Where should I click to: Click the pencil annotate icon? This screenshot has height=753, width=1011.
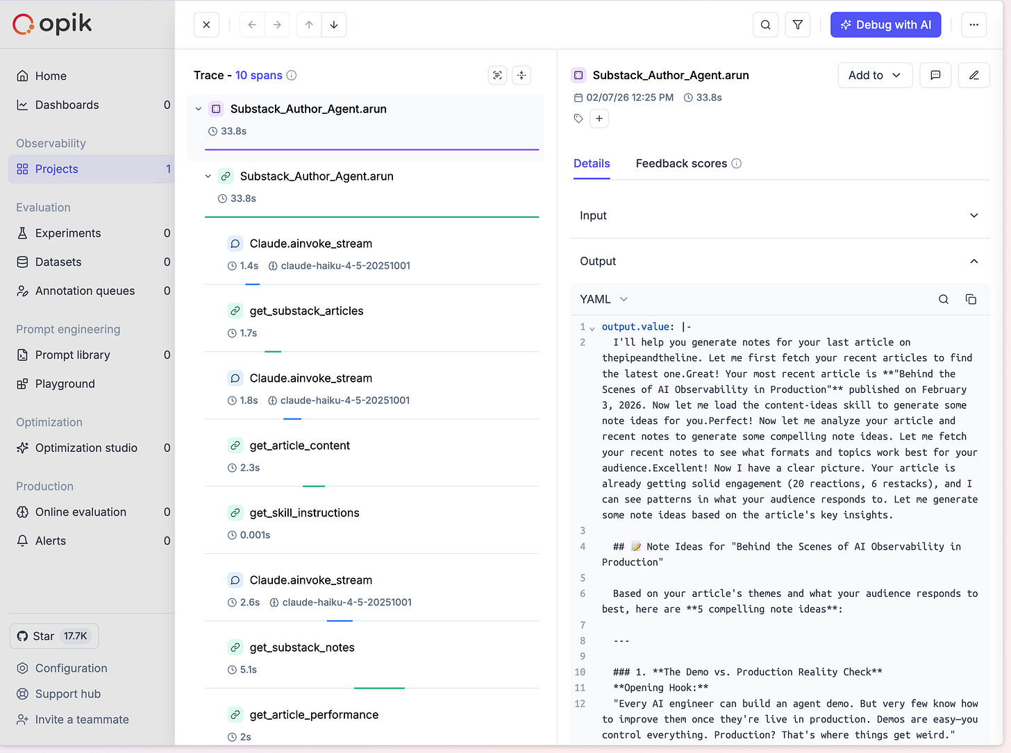tap(974, 75)
